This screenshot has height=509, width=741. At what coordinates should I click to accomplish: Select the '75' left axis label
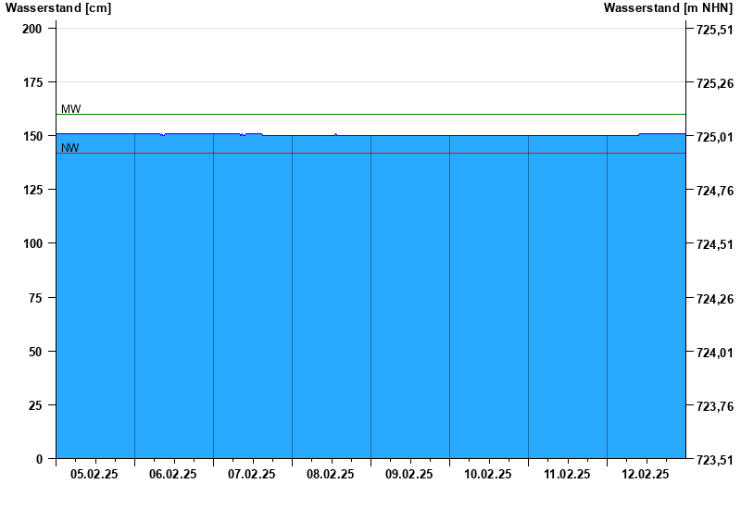(x=35, y=298)
